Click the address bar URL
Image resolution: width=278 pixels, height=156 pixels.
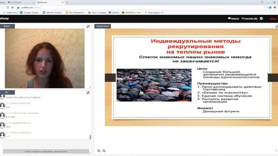click(x=31, y=7)
